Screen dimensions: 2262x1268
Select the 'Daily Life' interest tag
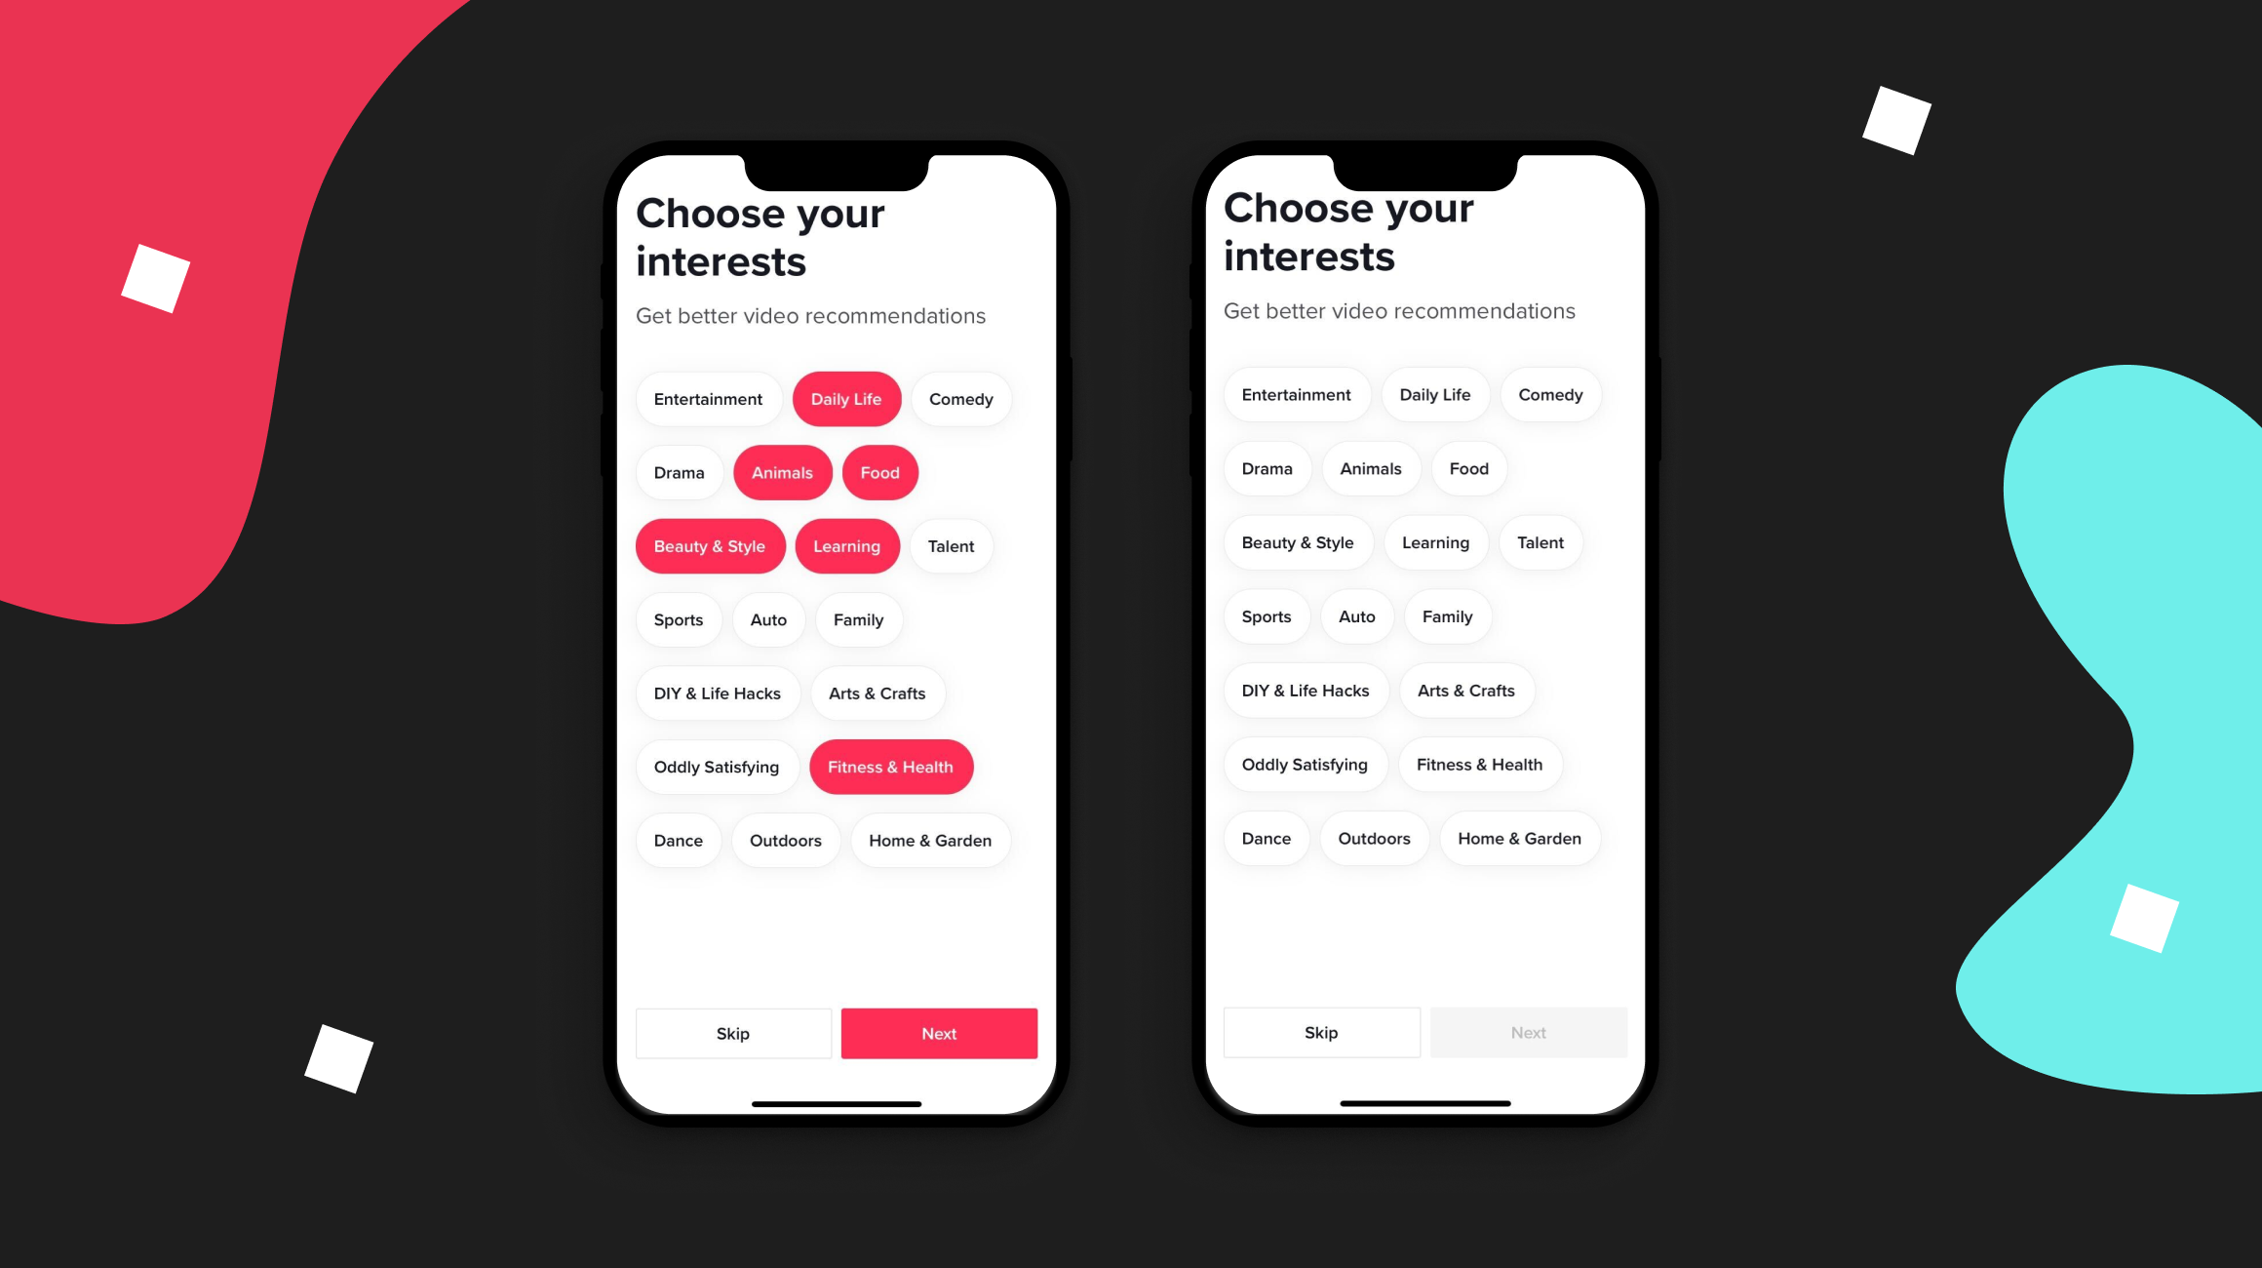846,399
